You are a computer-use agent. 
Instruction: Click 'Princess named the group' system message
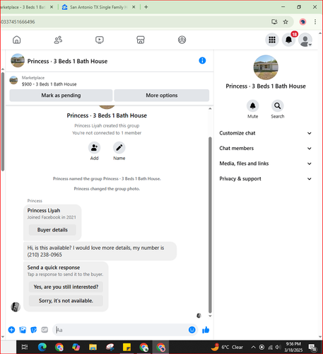tap(107, 178)
